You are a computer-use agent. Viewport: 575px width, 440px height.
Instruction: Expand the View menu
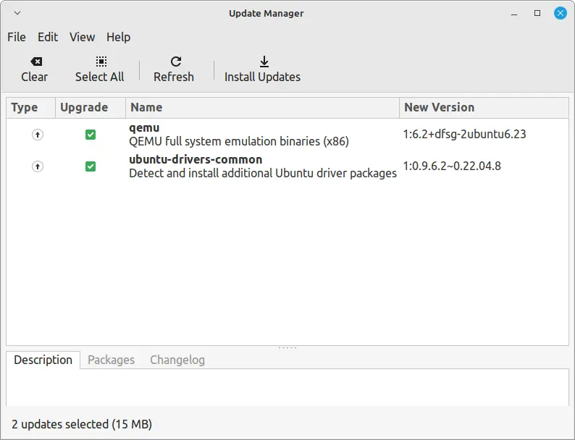click(82, 37)
